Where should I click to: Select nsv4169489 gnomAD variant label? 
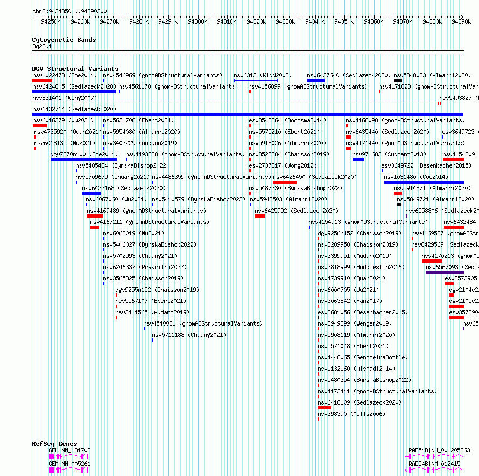(x=146, y=211)
